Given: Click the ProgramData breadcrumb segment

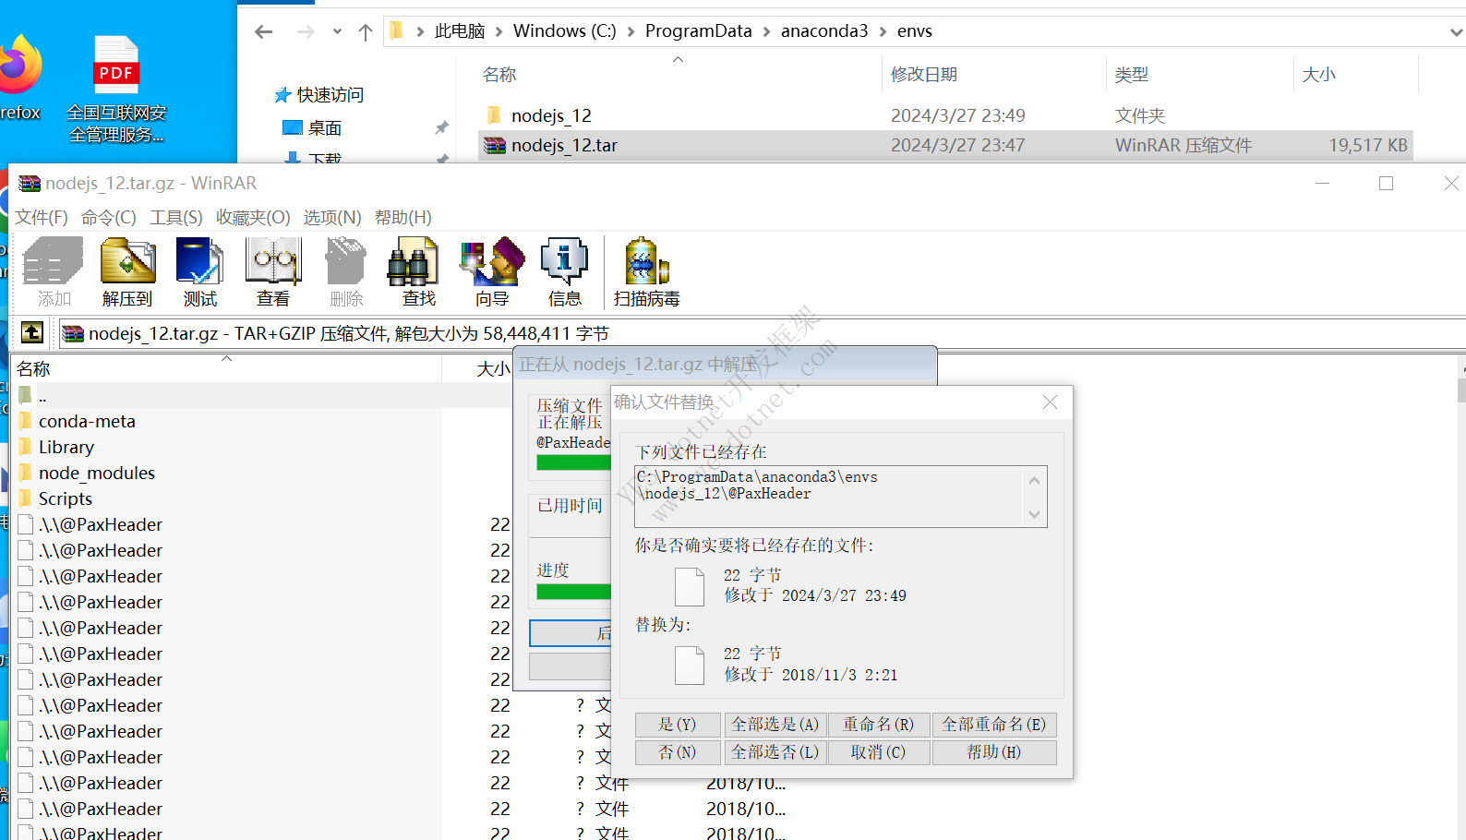Looking at the screenshot, I should [x=699, y=31].
